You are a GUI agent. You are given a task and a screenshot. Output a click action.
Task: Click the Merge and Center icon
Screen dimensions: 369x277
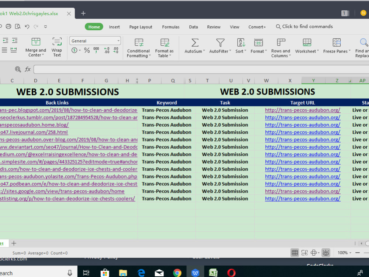click(36, 42)
